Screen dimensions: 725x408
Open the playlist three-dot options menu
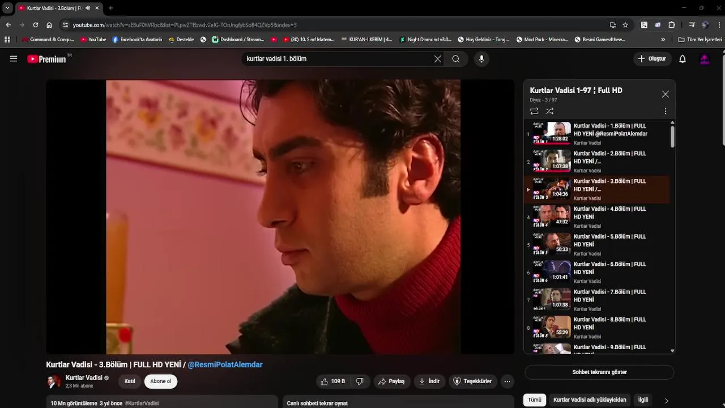tap(666, 111)
